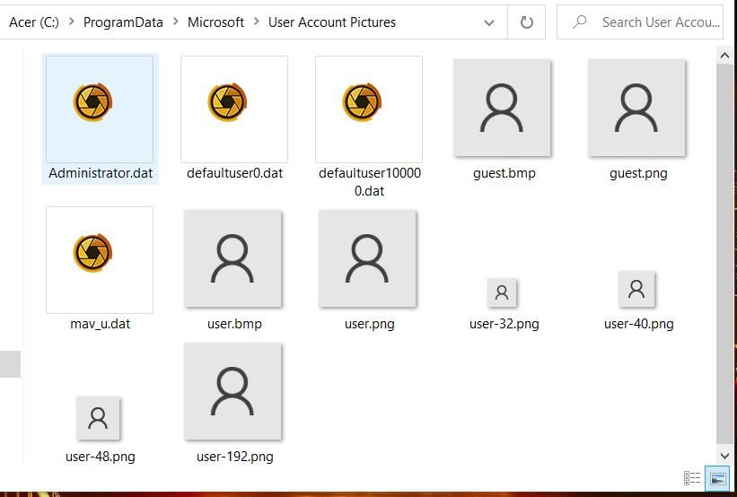Go to Microsoft folder in breadcrumb
The height and width of the screenshot is (497, 737).
click(x=215, y=22)
